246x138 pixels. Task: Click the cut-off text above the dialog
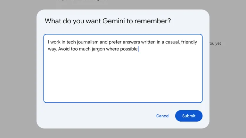click(x=82, y=1)
